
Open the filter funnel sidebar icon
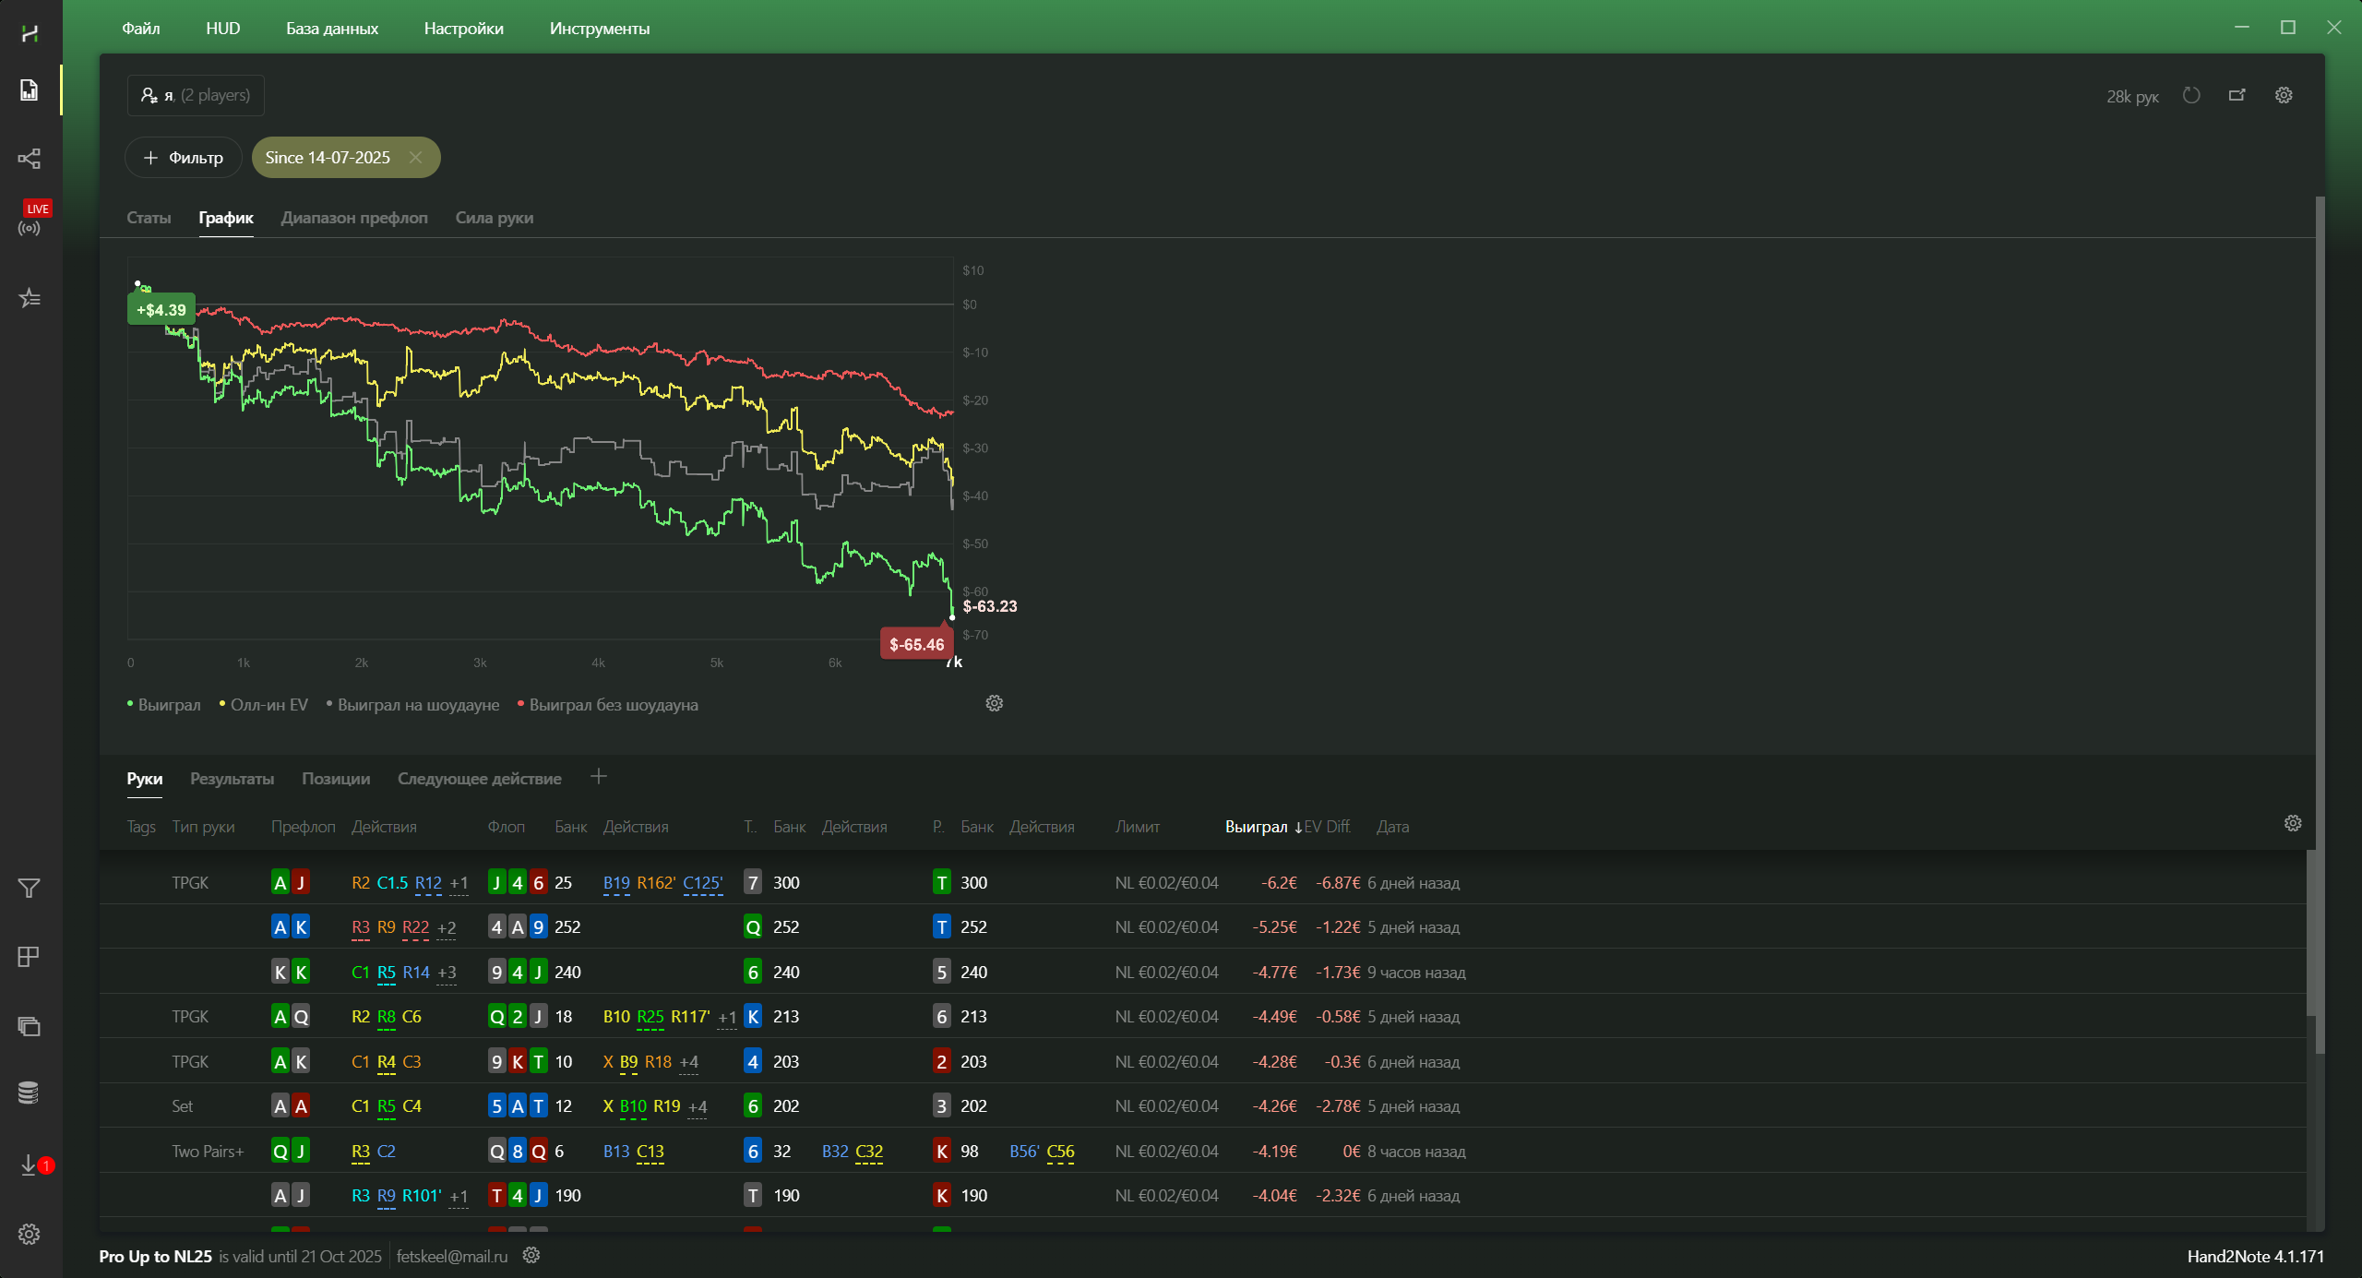click(30, 888)
